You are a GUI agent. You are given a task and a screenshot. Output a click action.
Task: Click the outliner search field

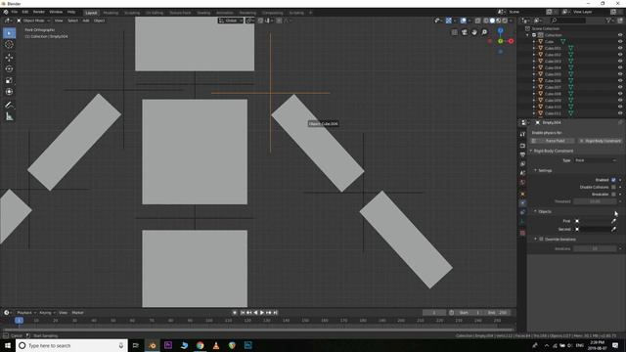569,21
